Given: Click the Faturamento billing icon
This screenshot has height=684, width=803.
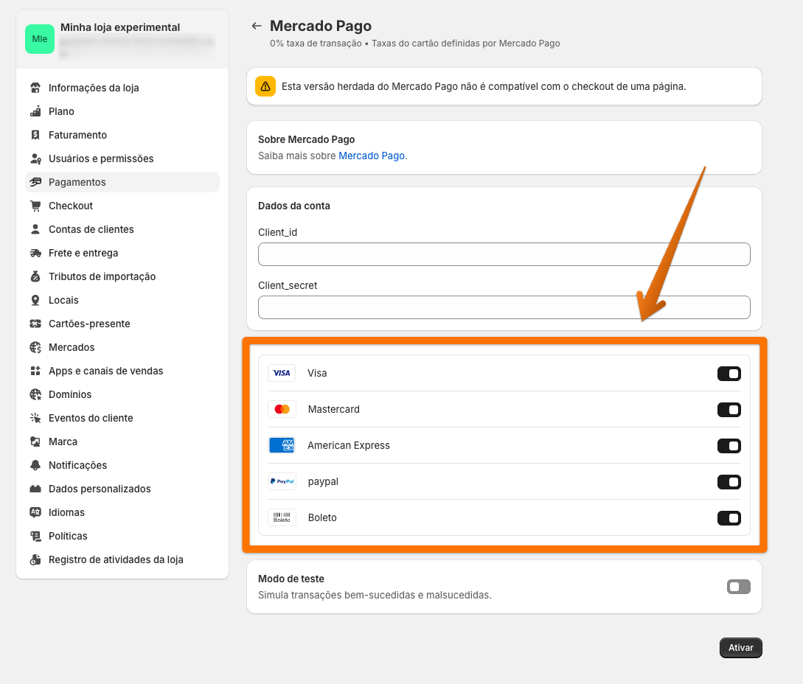Looking at the screenshot, I should [35, 135].
